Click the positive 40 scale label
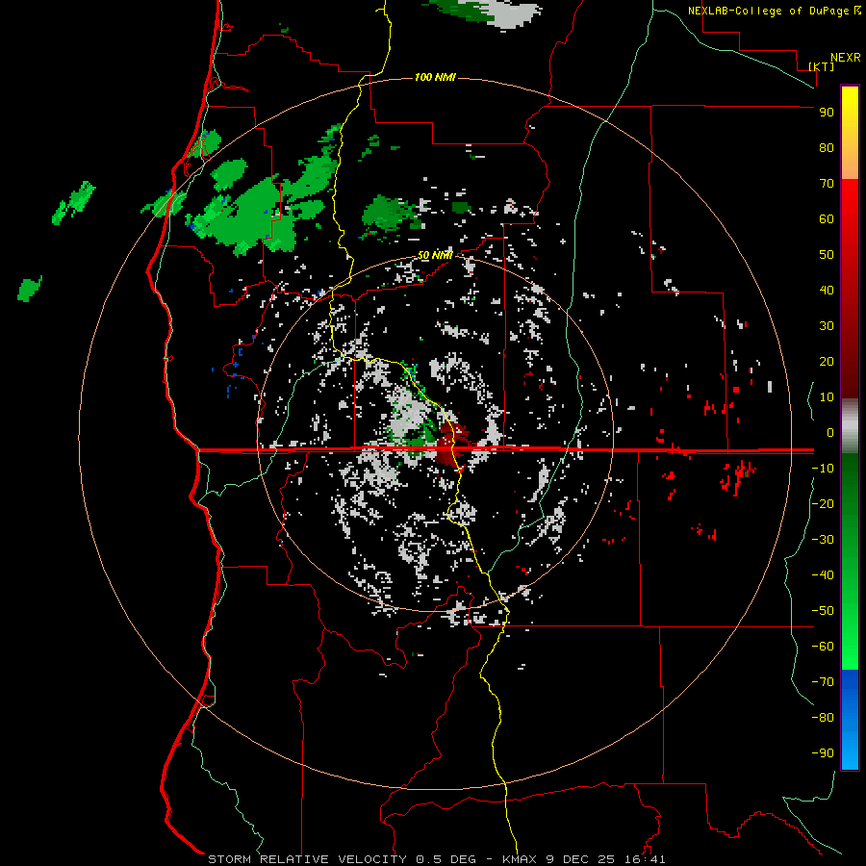 click(x=827, y=291)
